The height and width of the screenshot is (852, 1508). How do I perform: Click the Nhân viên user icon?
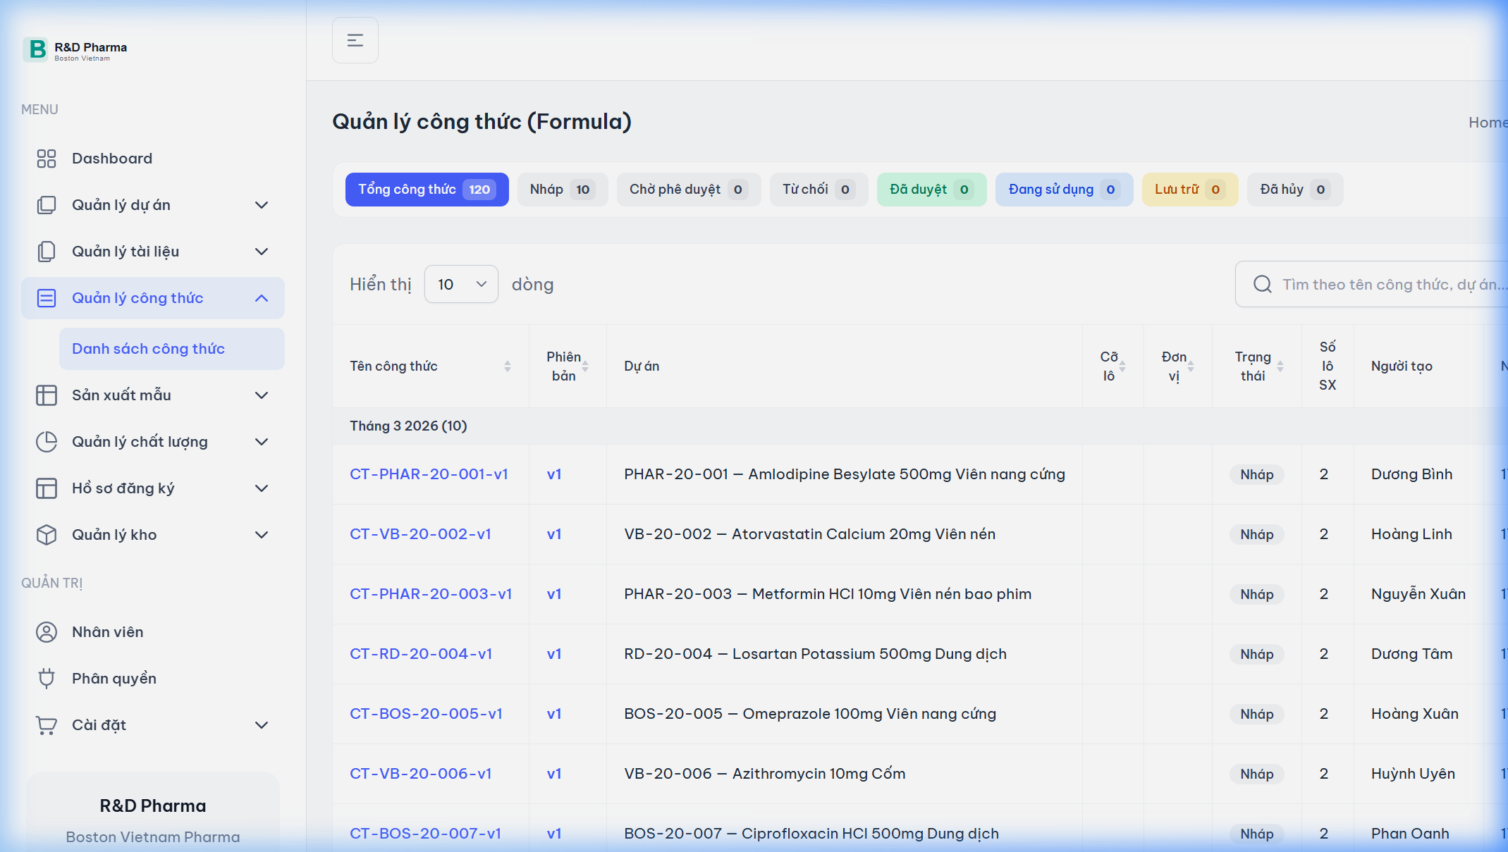(47, 632)
